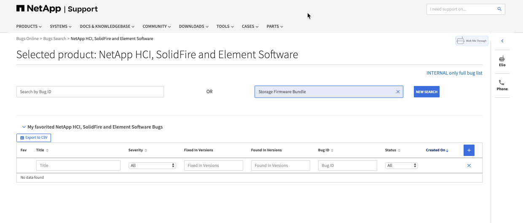Sort the table by Created On column

pyautogui.click(x=437, y=150)
